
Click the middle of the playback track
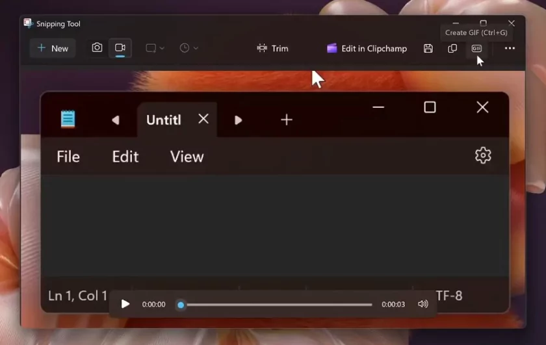[276, 305]
